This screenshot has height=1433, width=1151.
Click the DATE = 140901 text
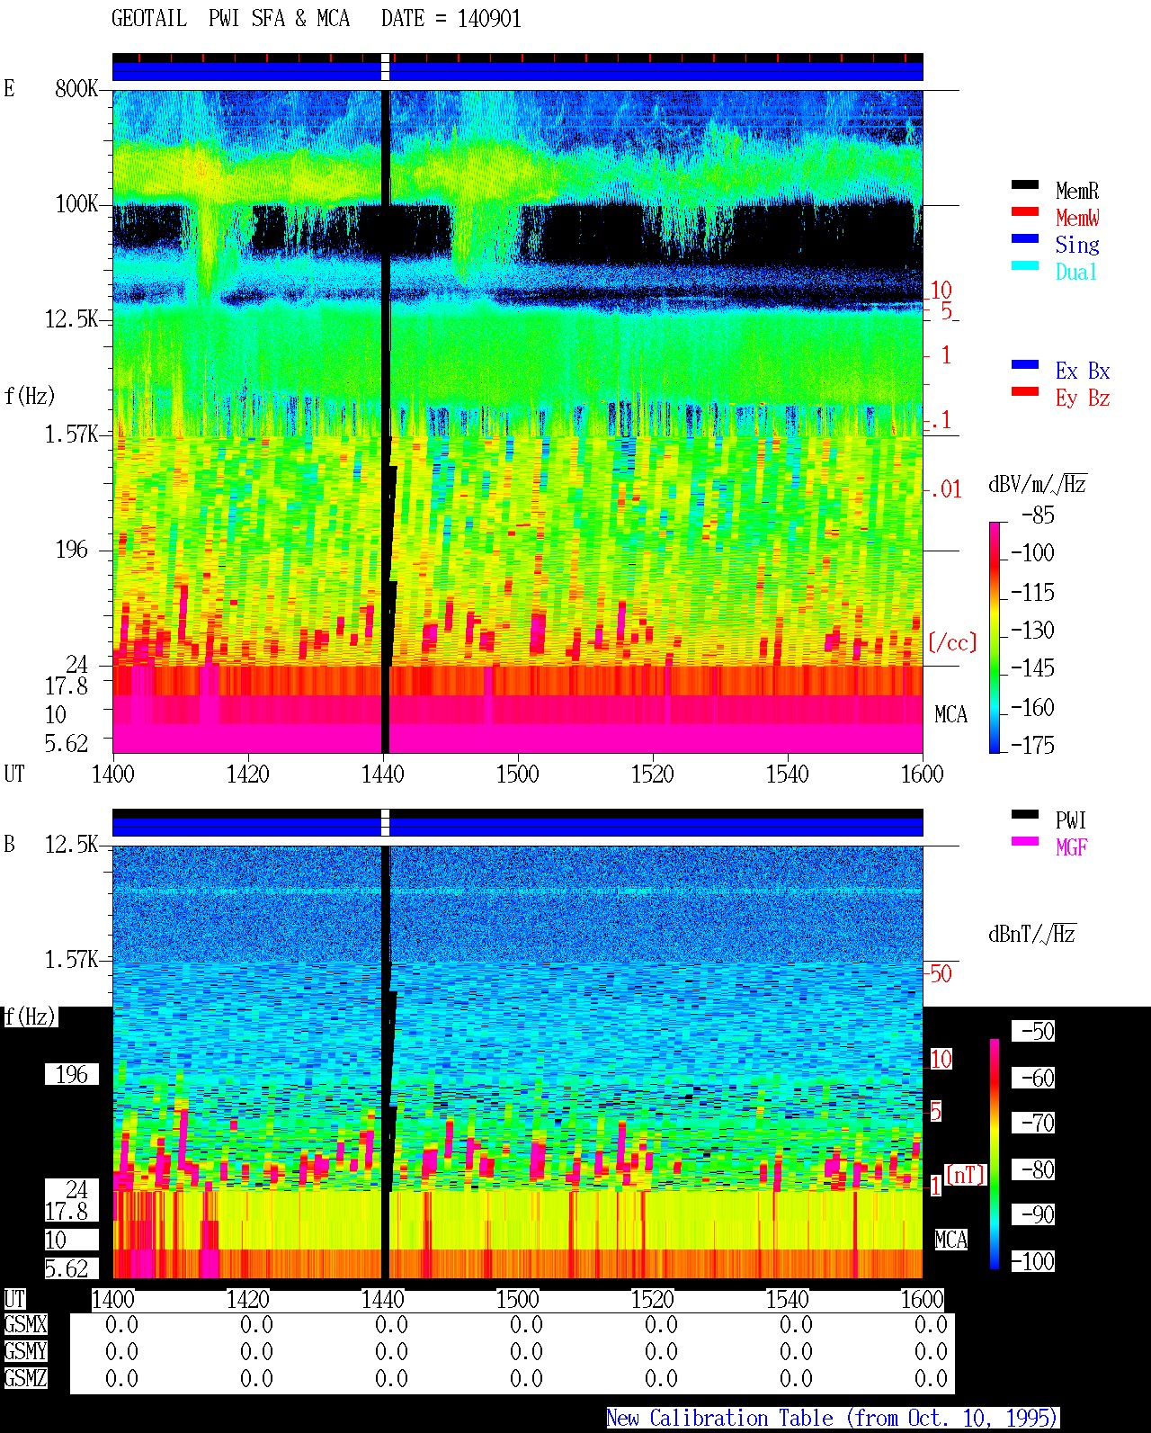451,19
